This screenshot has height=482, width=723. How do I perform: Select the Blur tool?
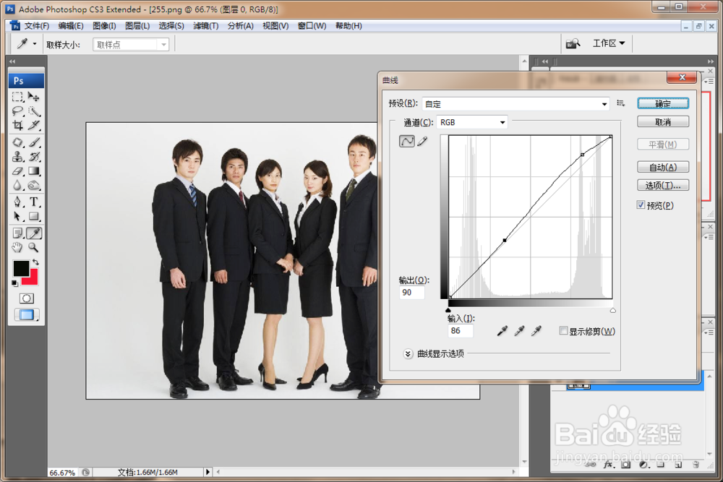pyautogui.click(x=17, y=185)
